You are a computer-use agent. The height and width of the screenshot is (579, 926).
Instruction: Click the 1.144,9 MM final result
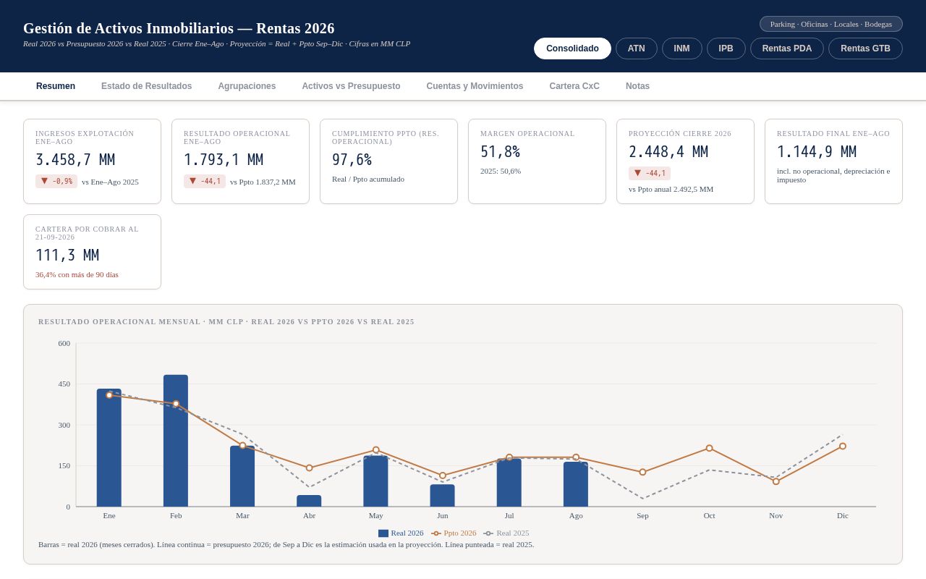[x=817, y=152]
